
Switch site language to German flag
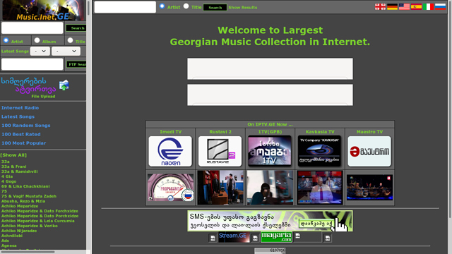pos(392,6)
